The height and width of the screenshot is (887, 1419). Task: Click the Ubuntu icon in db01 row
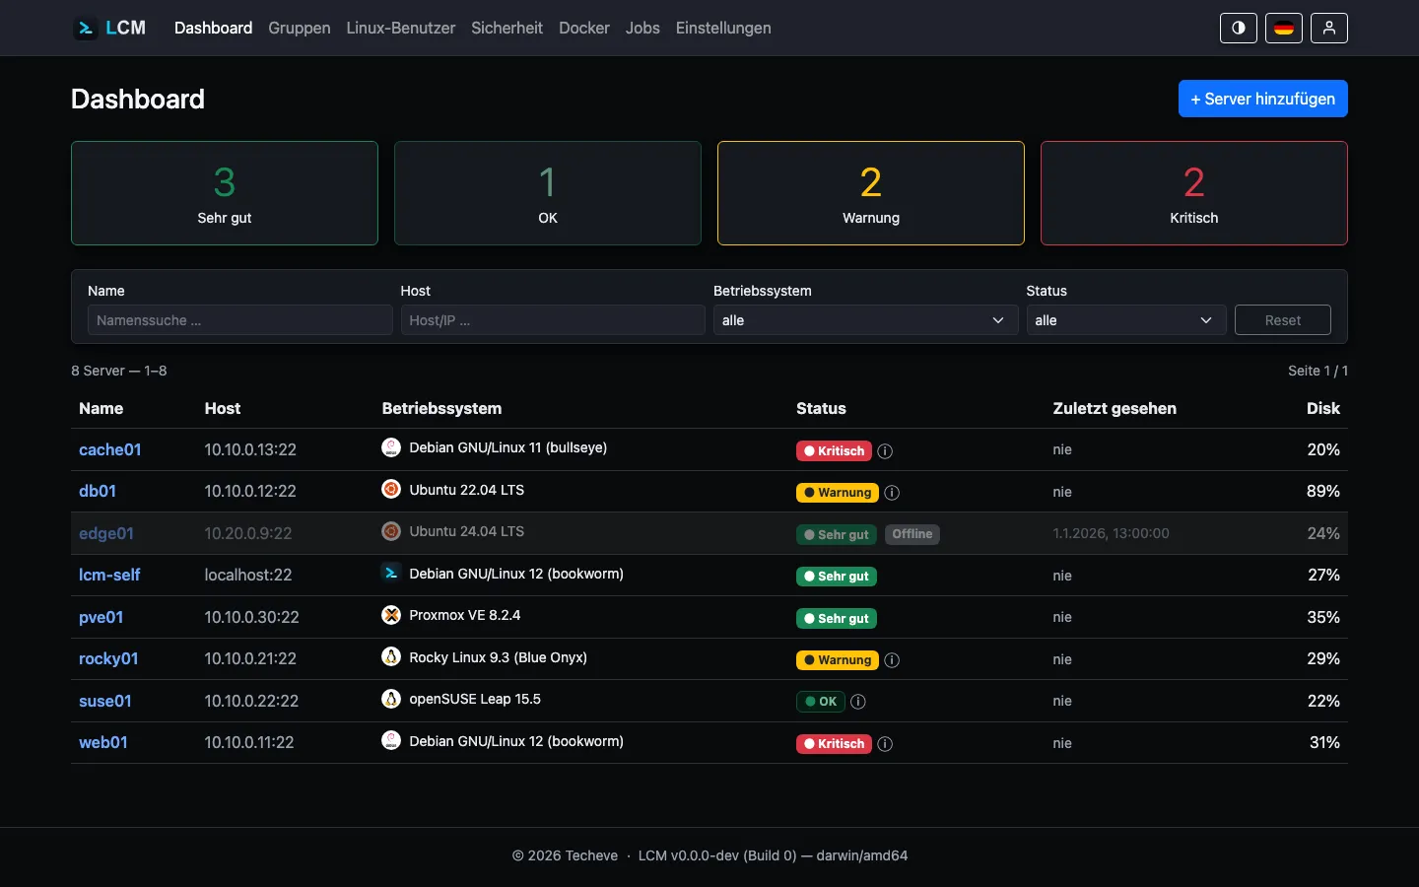tap(391, 489)
